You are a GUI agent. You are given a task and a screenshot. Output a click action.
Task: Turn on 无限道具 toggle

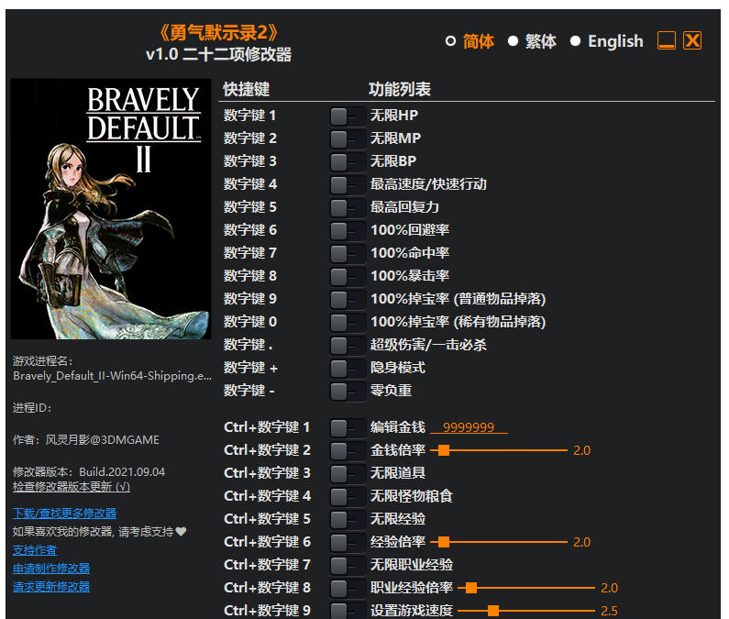coord(348,473)
